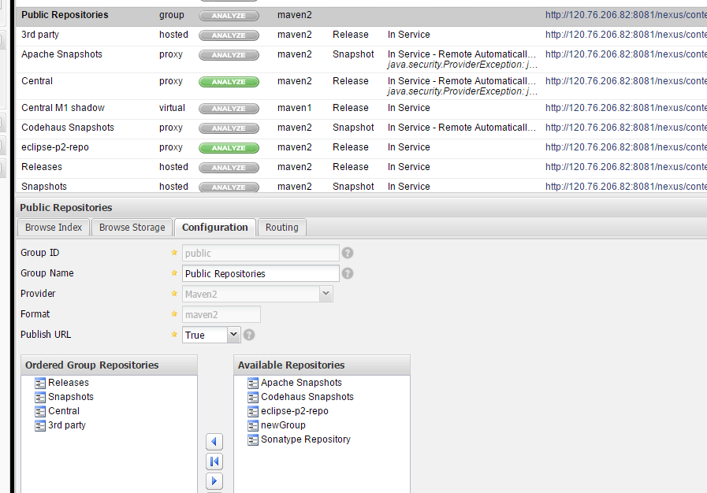Image resolution: width=707 pixels, height=493 pixels.
Task: Open the Snapshots repository URL link
Action: pyautogui.click(x=626, y=187)
